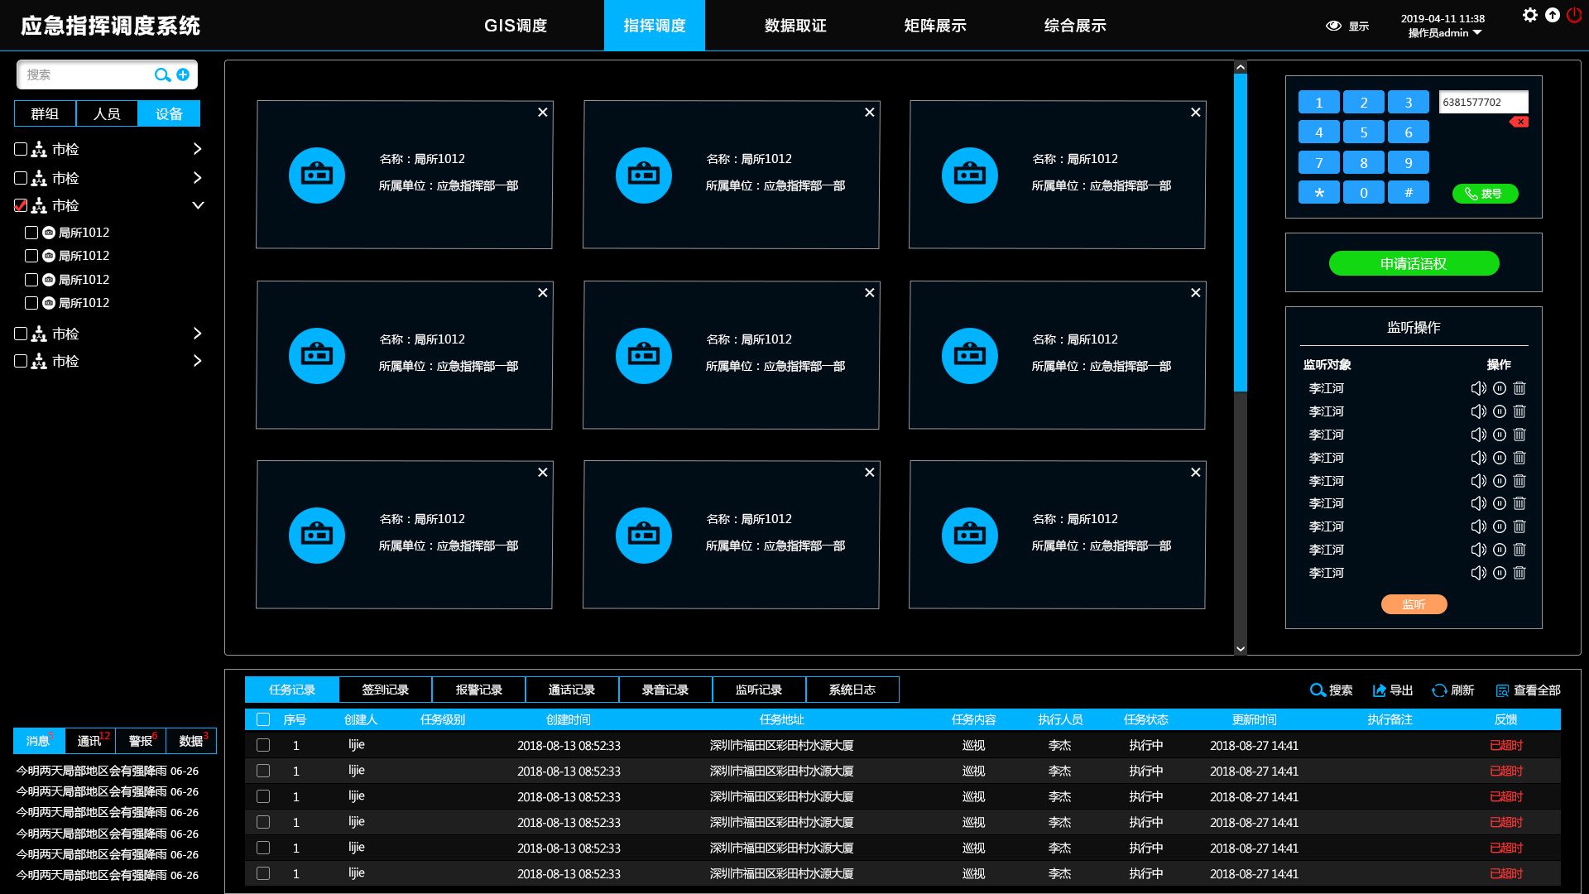The height and width of the screenshot is (894, 1589).
Task: Uncheck the checked 市检 group checkbox
Action: coord(21,205)
